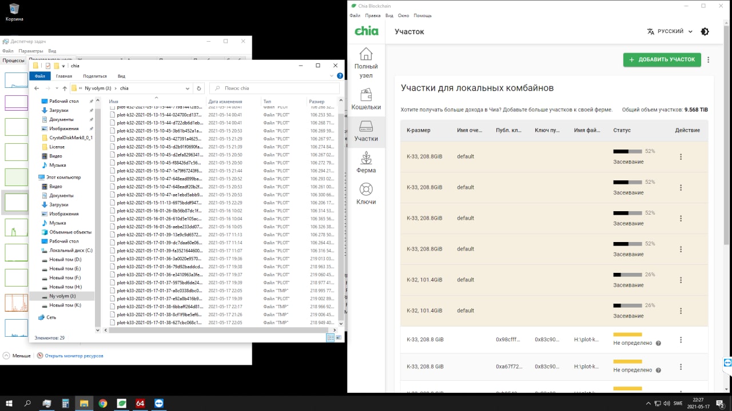Switch to large thumbnails view in Explorer
The height and width of the screenshot is (411, 732).
(338, 338)
